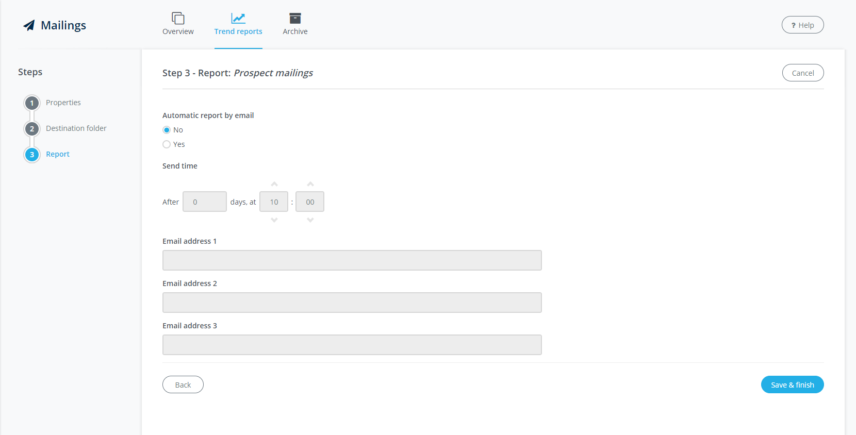This screenshot has width=856, height=435.
Task: Click the 'Email address 2' label
Action: [190, 283]
